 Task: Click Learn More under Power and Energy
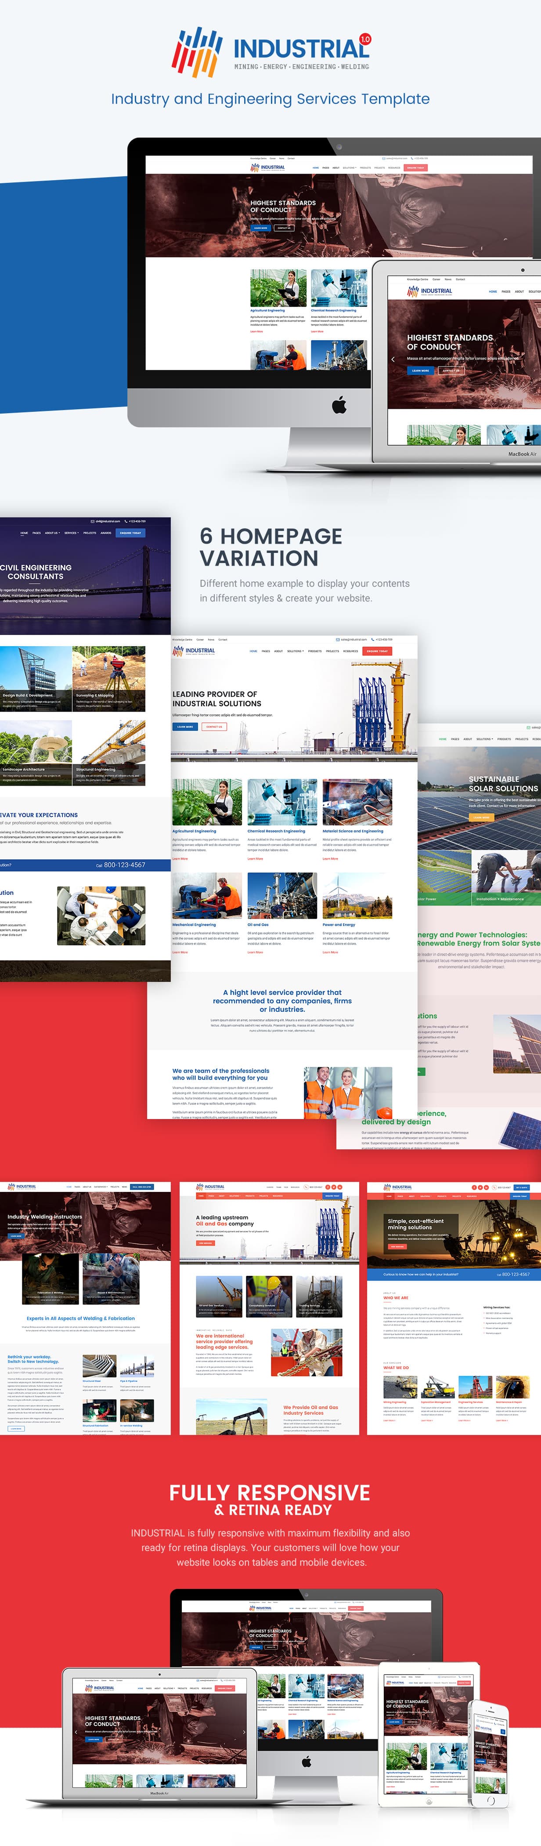click(x=331, y=952)
